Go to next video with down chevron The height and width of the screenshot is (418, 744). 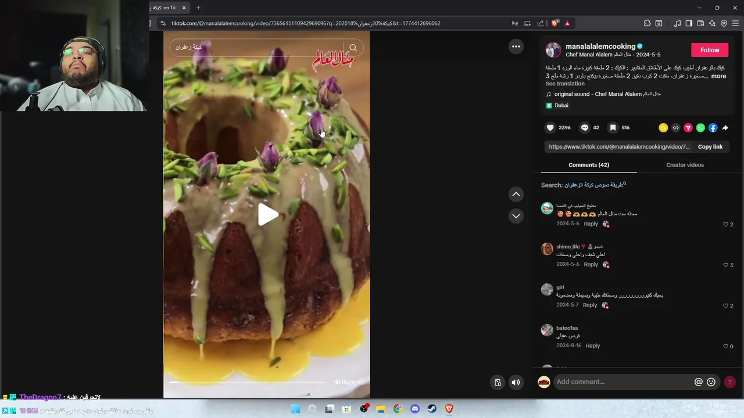(516, 216)
